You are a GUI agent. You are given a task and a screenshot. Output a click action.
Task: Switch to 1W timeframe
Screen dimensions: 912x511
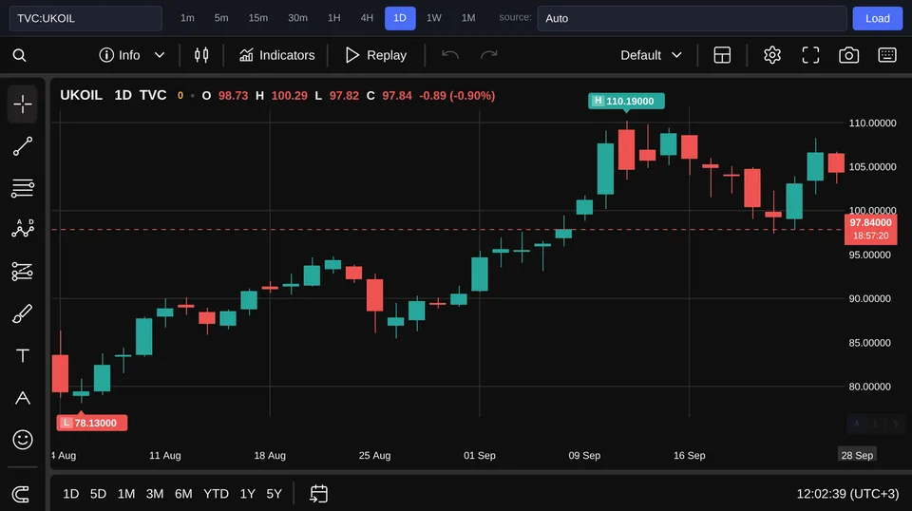434,18
